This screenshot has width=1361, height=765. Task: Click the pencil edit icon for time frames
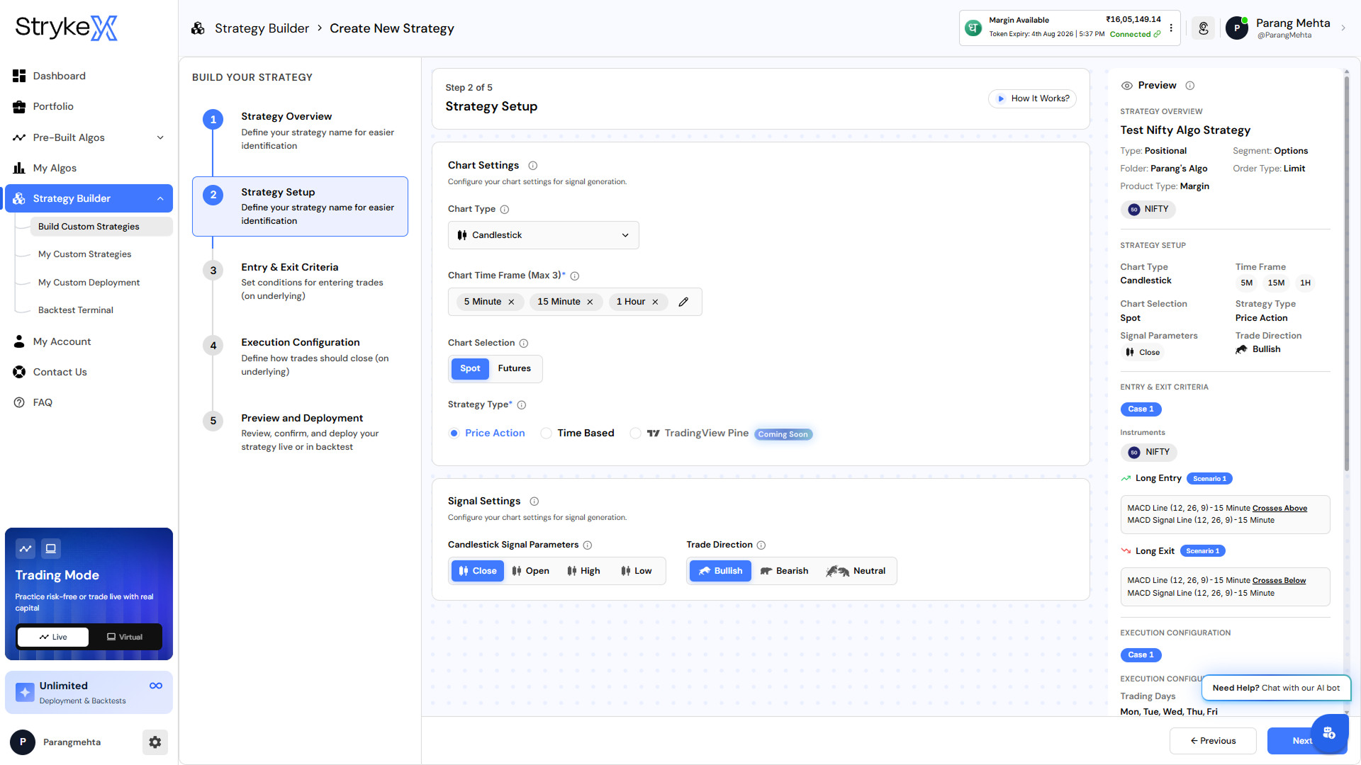pyautogui.click(x=683, y=302)
